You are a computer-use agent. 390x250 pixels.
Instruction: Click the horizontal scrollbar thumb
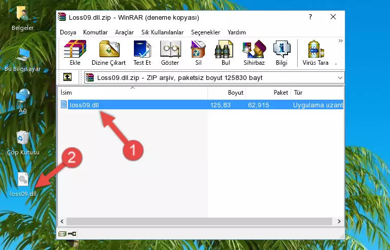pos(199,221)
